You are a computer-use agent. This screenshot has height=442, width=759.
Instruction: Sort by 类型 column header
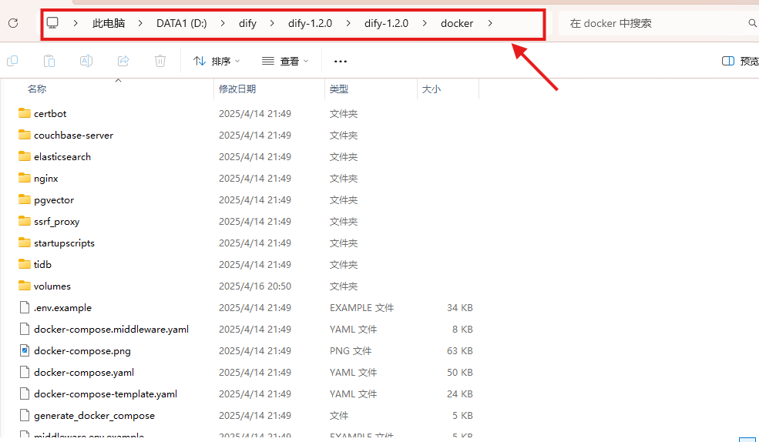pos(339,89)
